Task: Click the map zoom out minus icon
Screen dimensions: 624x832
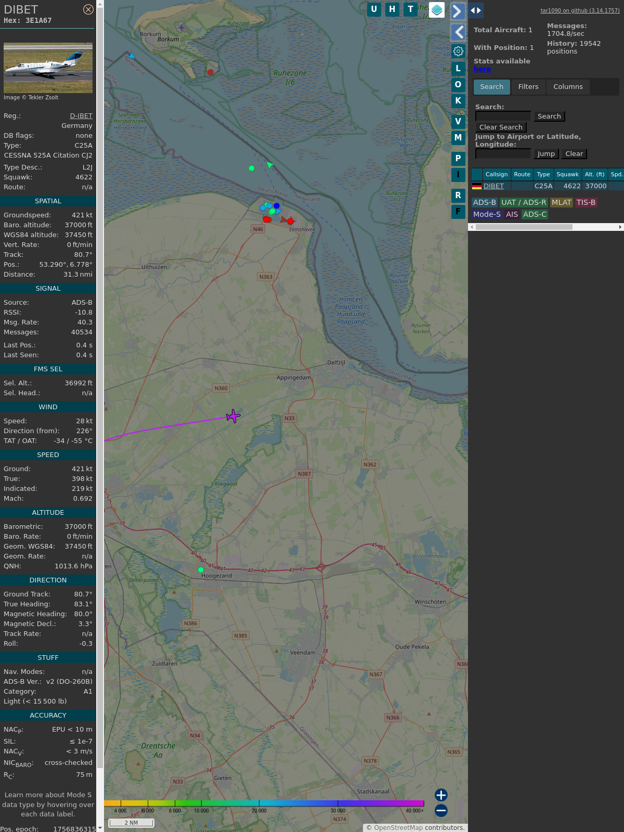Action: click(x=441, y=810)
